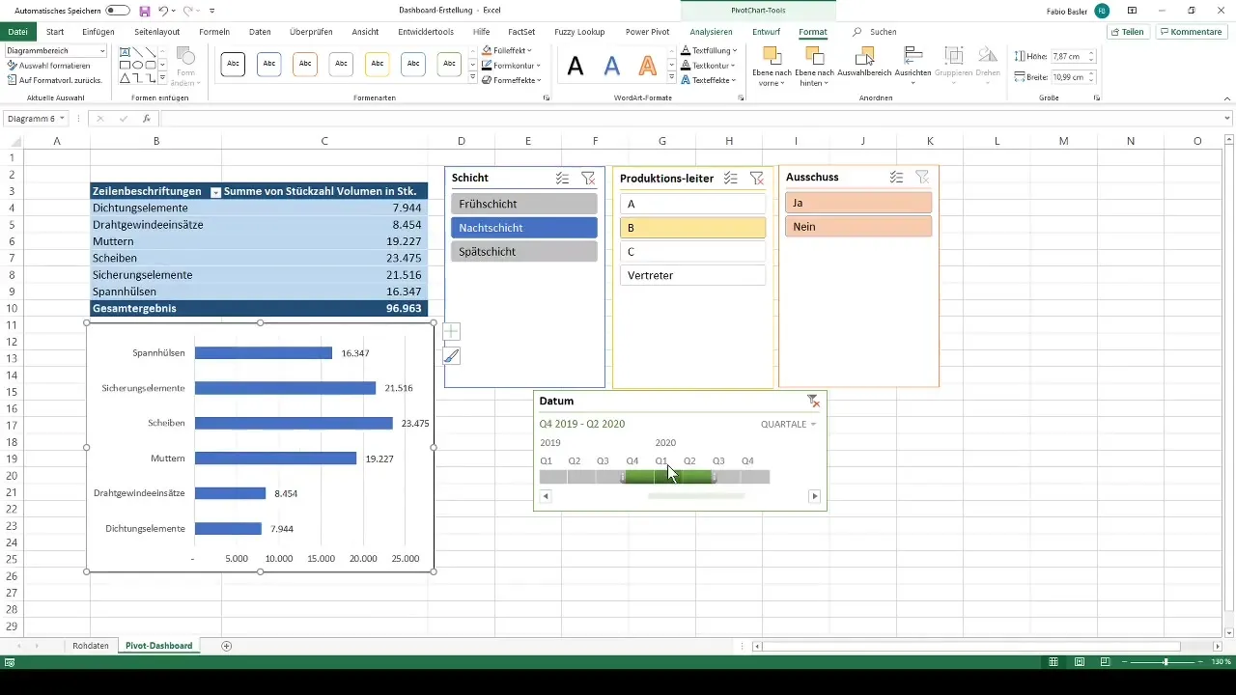Click Auf Formatvorl. zurücks. reset button

[55, 79]
